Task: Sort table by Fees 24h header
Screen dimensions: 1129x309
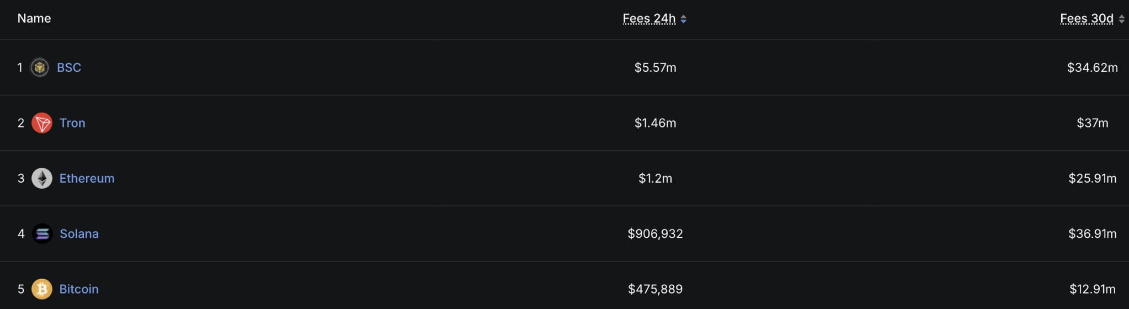Action: click(649, 19)
